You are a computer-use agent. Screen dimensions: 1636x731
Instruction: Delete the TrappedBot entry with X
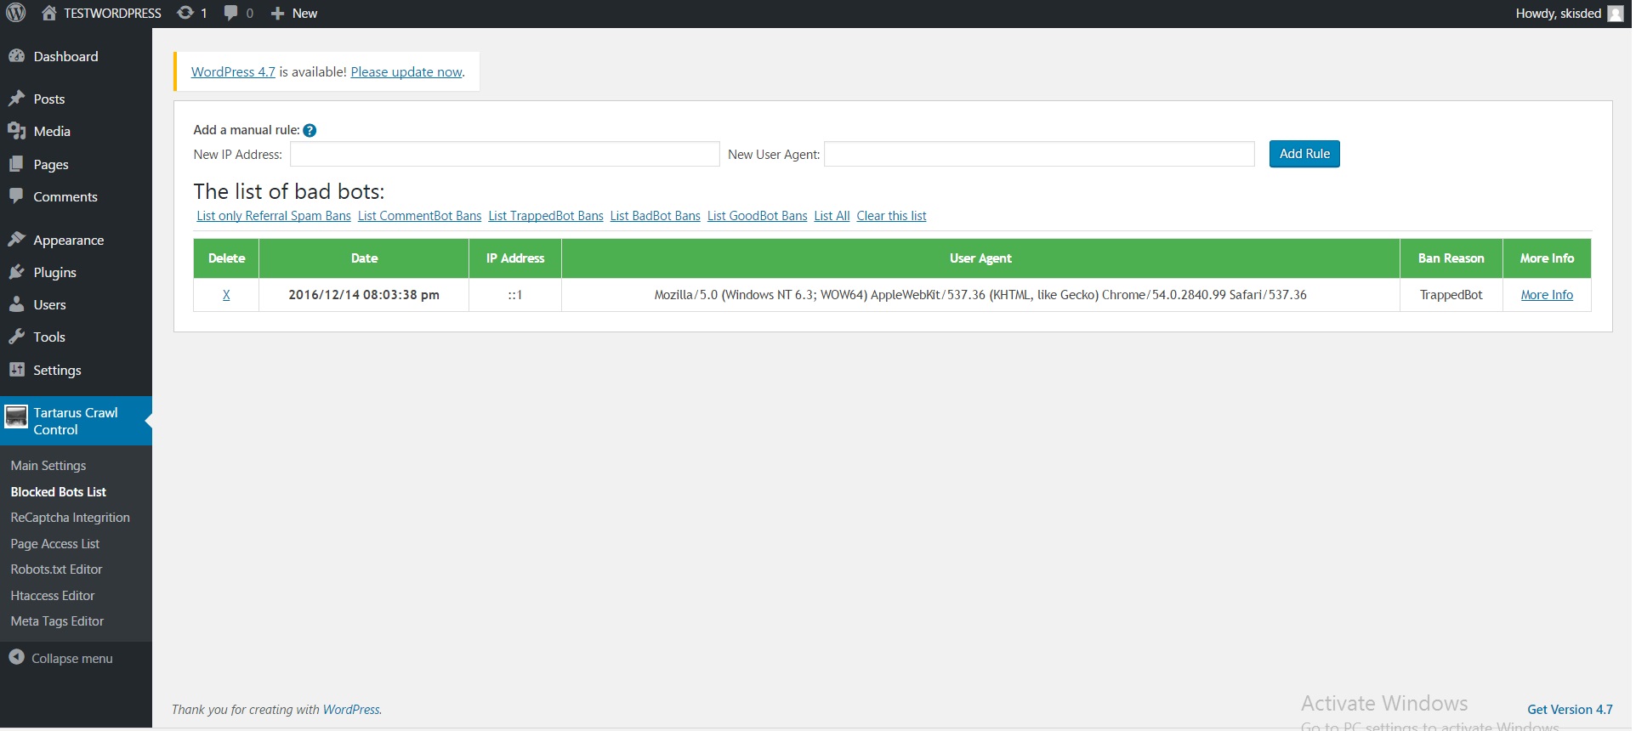tap(226, 295)
